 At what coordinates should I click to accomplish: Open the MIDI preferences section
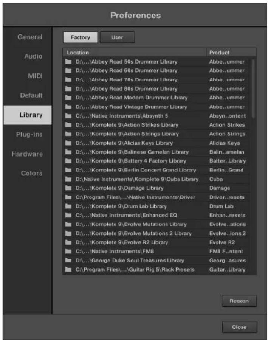pyautogui.click(x=35, y=76)
